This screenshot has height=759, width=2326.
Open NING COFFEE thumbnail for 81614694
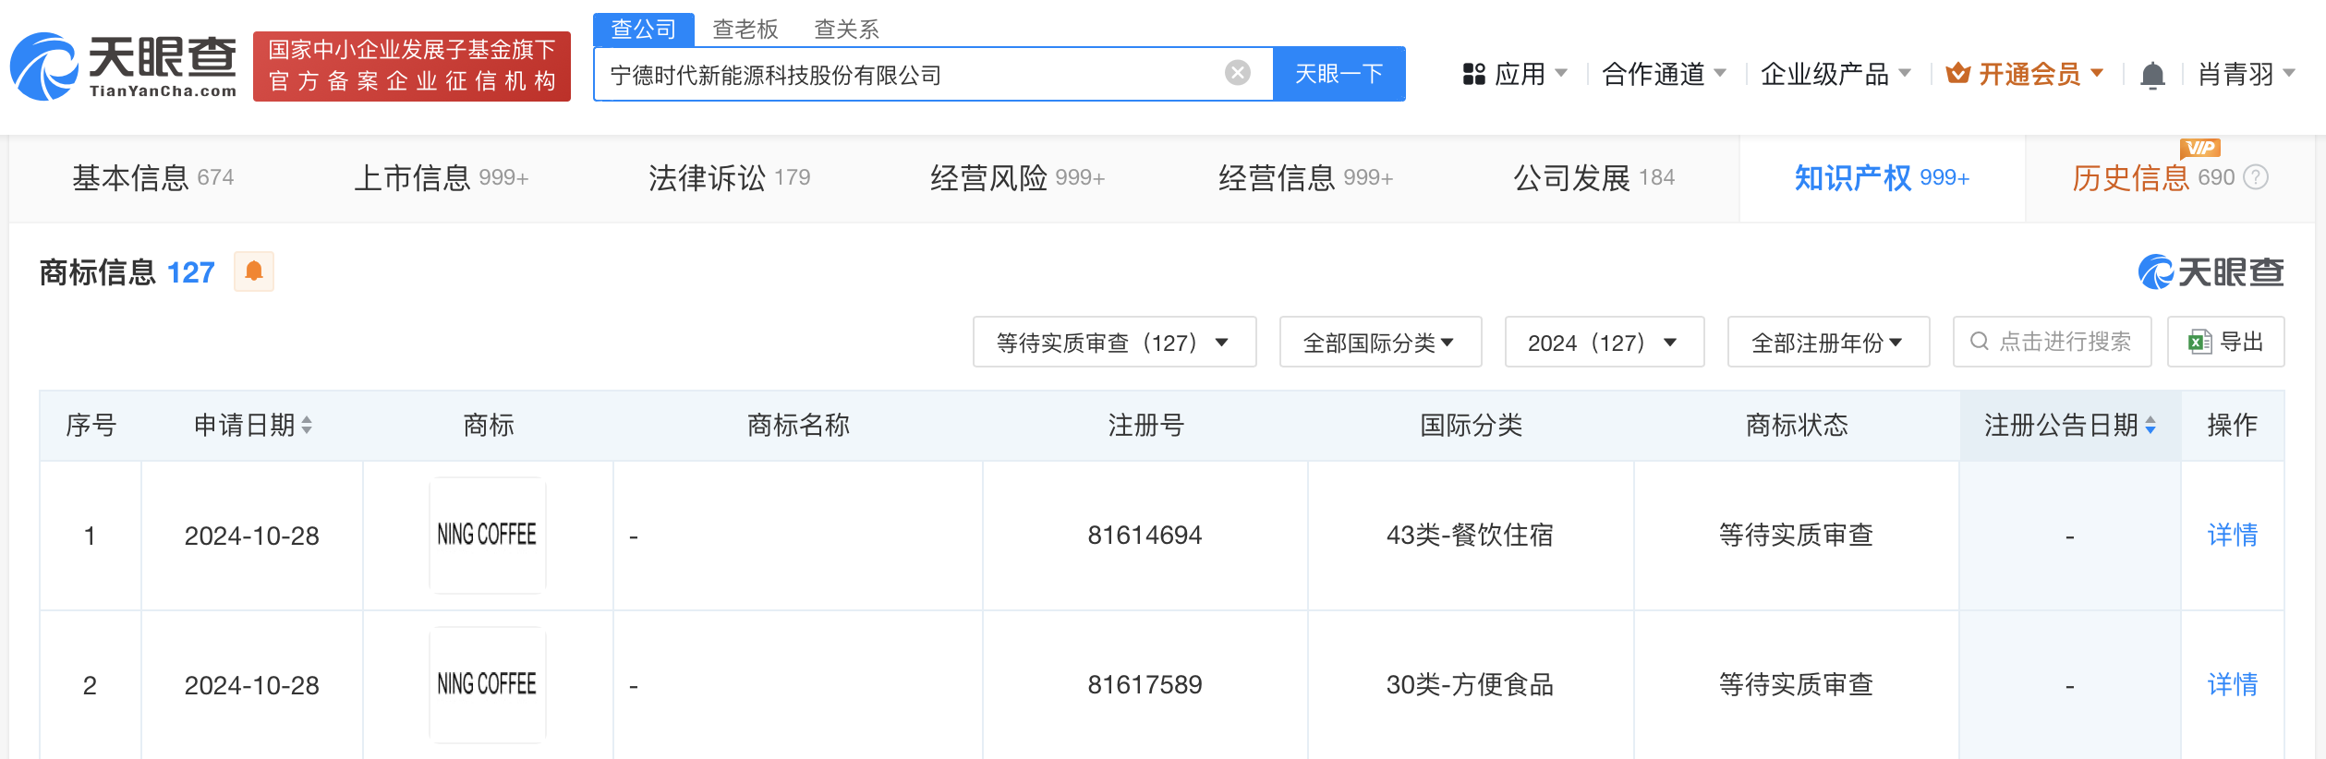pyautogui.click(x=488, y=535)
